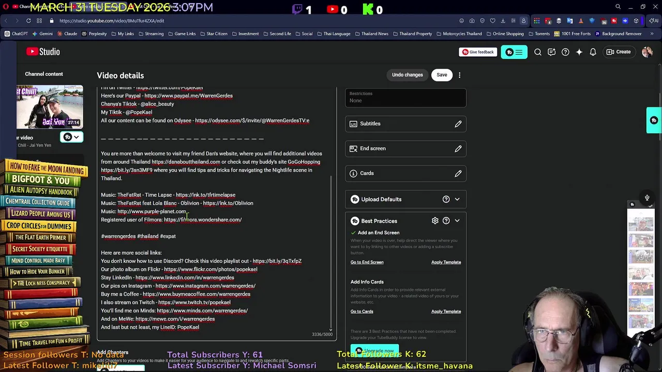Click Upload Defaults help icon

coord(446,199)
